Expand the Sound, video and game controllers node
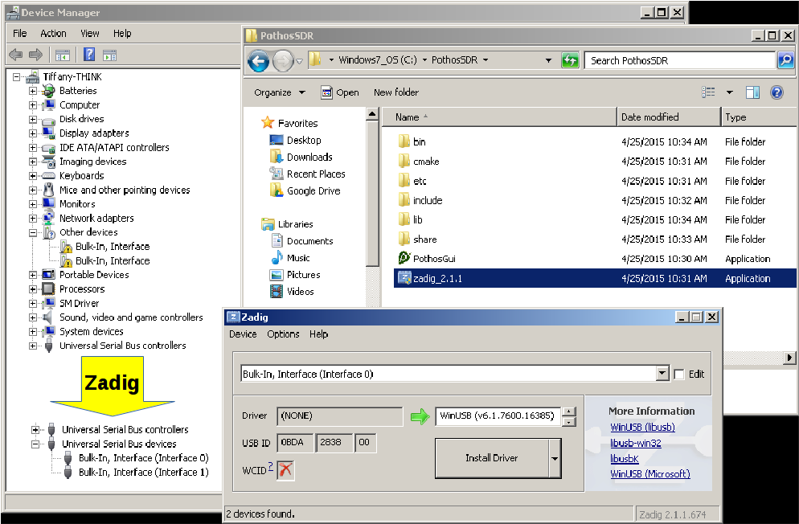799x524 pixels. (33, 317)
